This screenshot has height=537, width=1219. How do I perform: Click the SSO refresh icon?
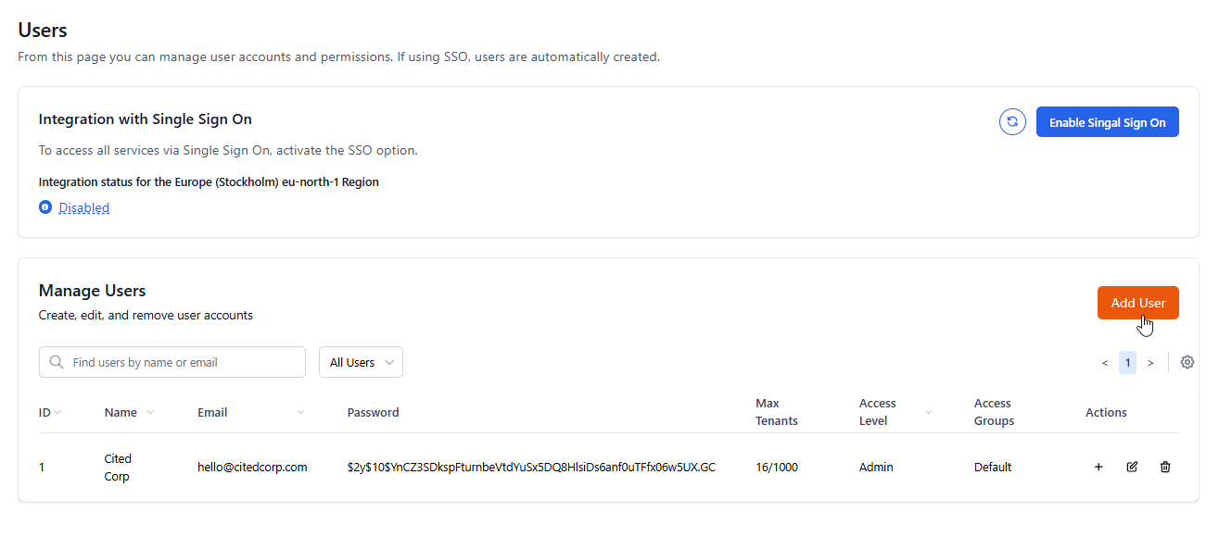[x=1012, y=121]
